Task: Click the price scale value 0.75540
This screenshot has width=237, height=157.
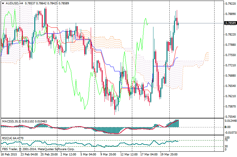Action: [x=230, y=117]
